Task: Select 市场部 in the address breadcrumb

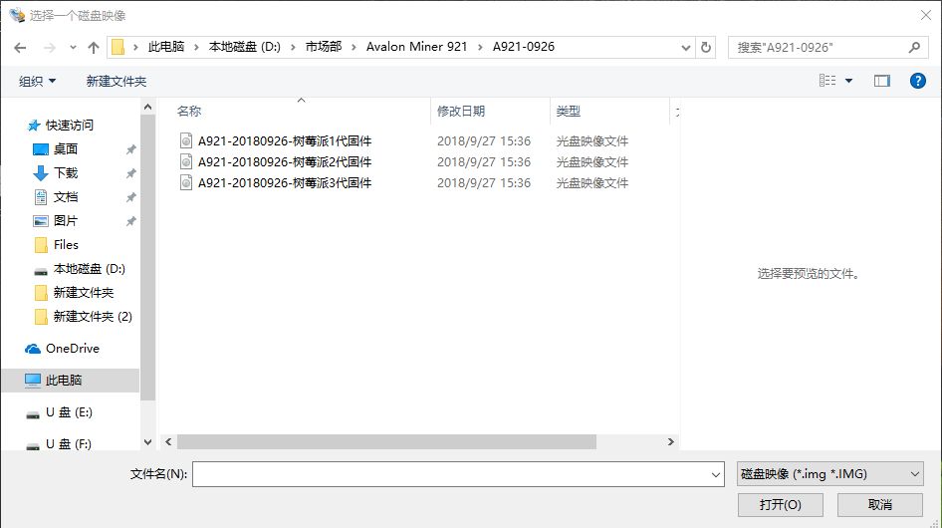Action: 324,47
